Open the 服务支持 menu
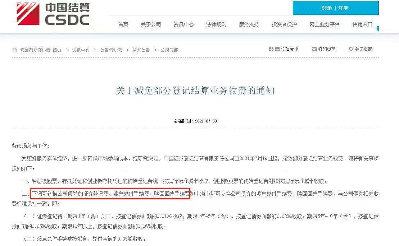Image resolution: width=399 pixels, height=246 pixels. coord(249,24)
